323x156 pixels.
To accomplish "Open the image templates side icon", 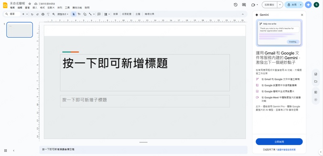I will tap(316, 74).
